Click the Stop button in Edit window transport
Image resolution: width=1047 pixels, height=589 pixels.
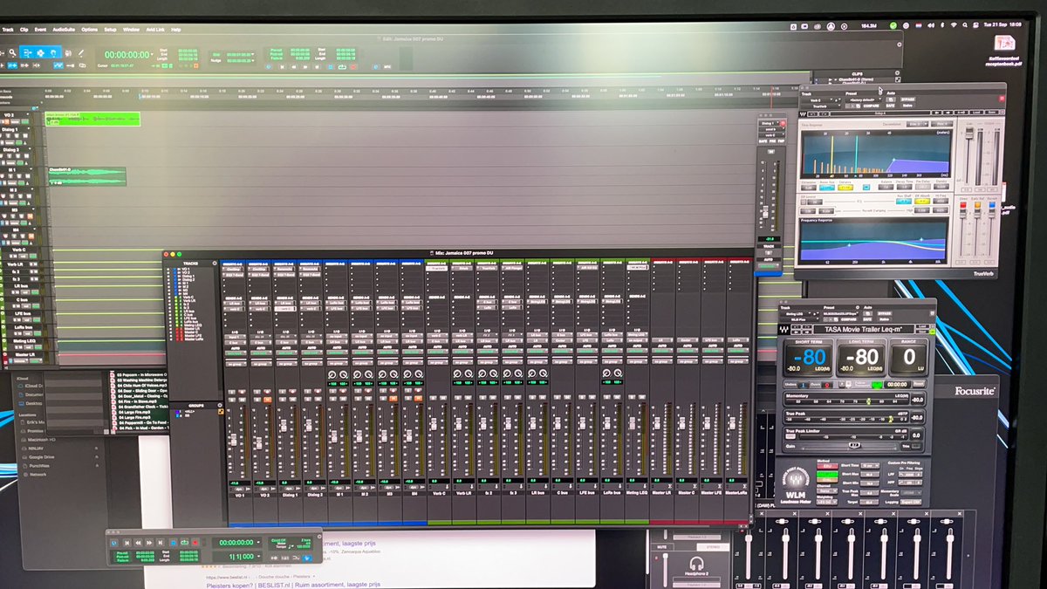coord(330,67)
